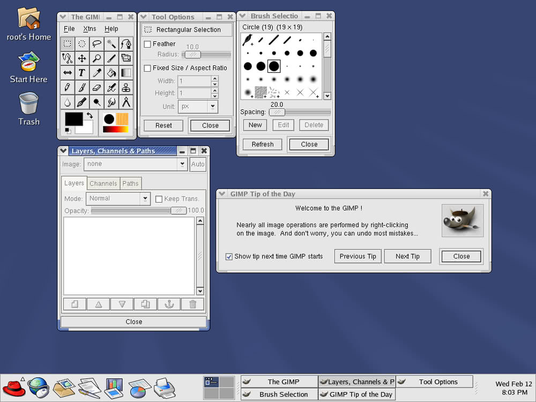Click Reset in Tool Options
This screenshot has height=402, width=536.
163,125
